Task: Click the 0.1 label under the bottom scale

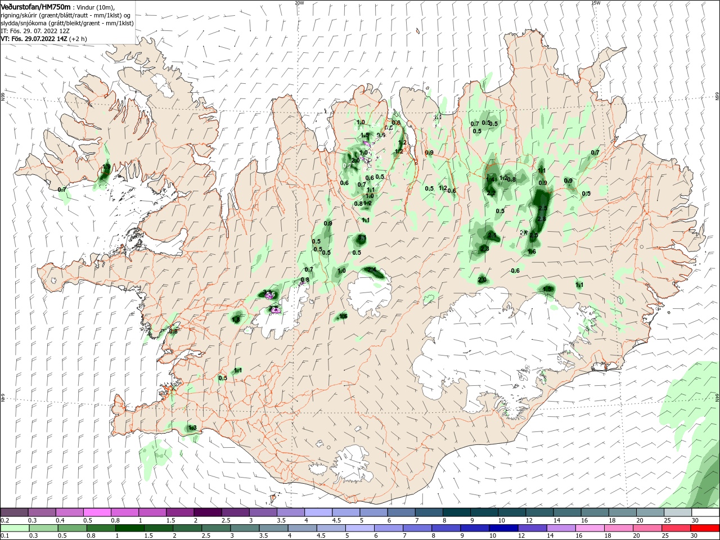Action: [4, 536]
